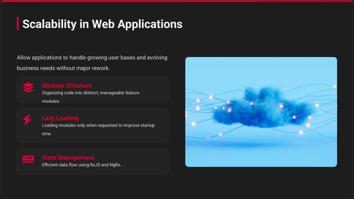Select the blue cloud network image
Viewport: 354px width, 199px height.
(261, 112)
